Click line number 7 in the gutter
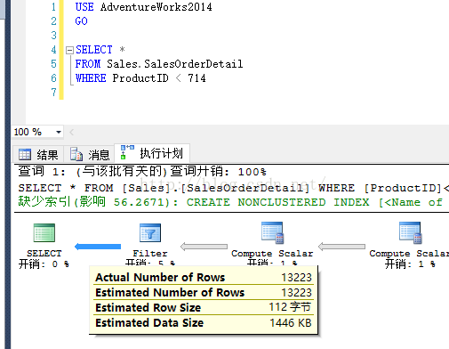 point(53,93)
